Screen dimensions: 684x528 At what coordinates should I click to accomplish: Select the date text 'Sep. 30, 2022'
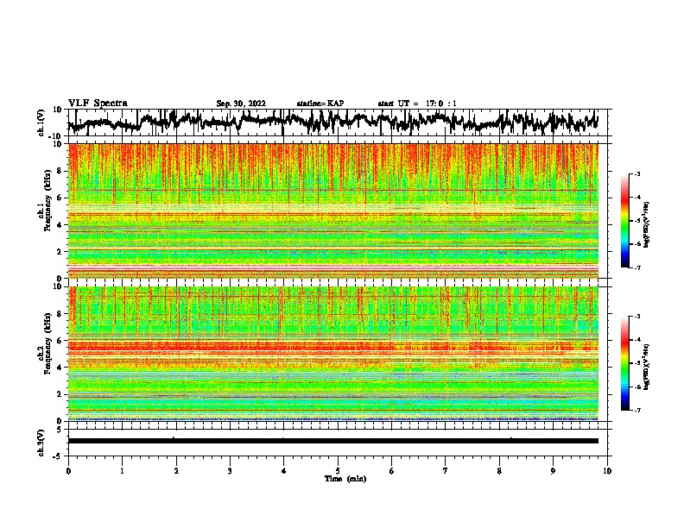[241, 104]
